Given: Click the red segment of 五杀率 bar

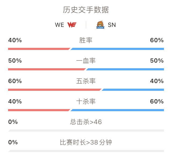Looking at the screenshot, I should (x=55, y=90).
